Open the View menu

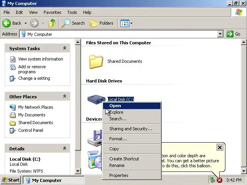(33, 12)
